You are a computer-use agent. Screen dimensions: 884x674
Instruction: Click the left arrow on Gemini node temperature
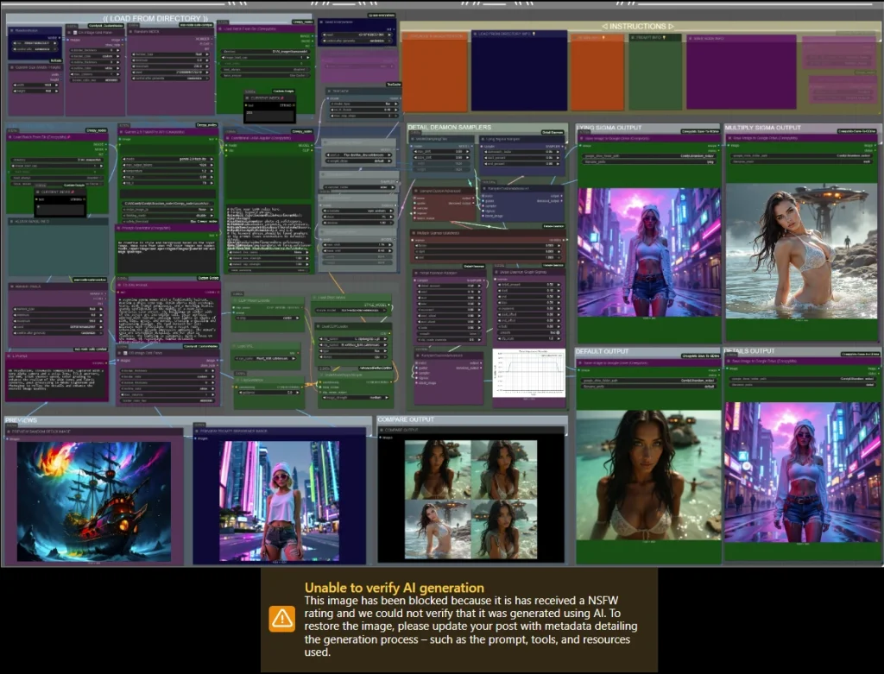pos(125,171)
